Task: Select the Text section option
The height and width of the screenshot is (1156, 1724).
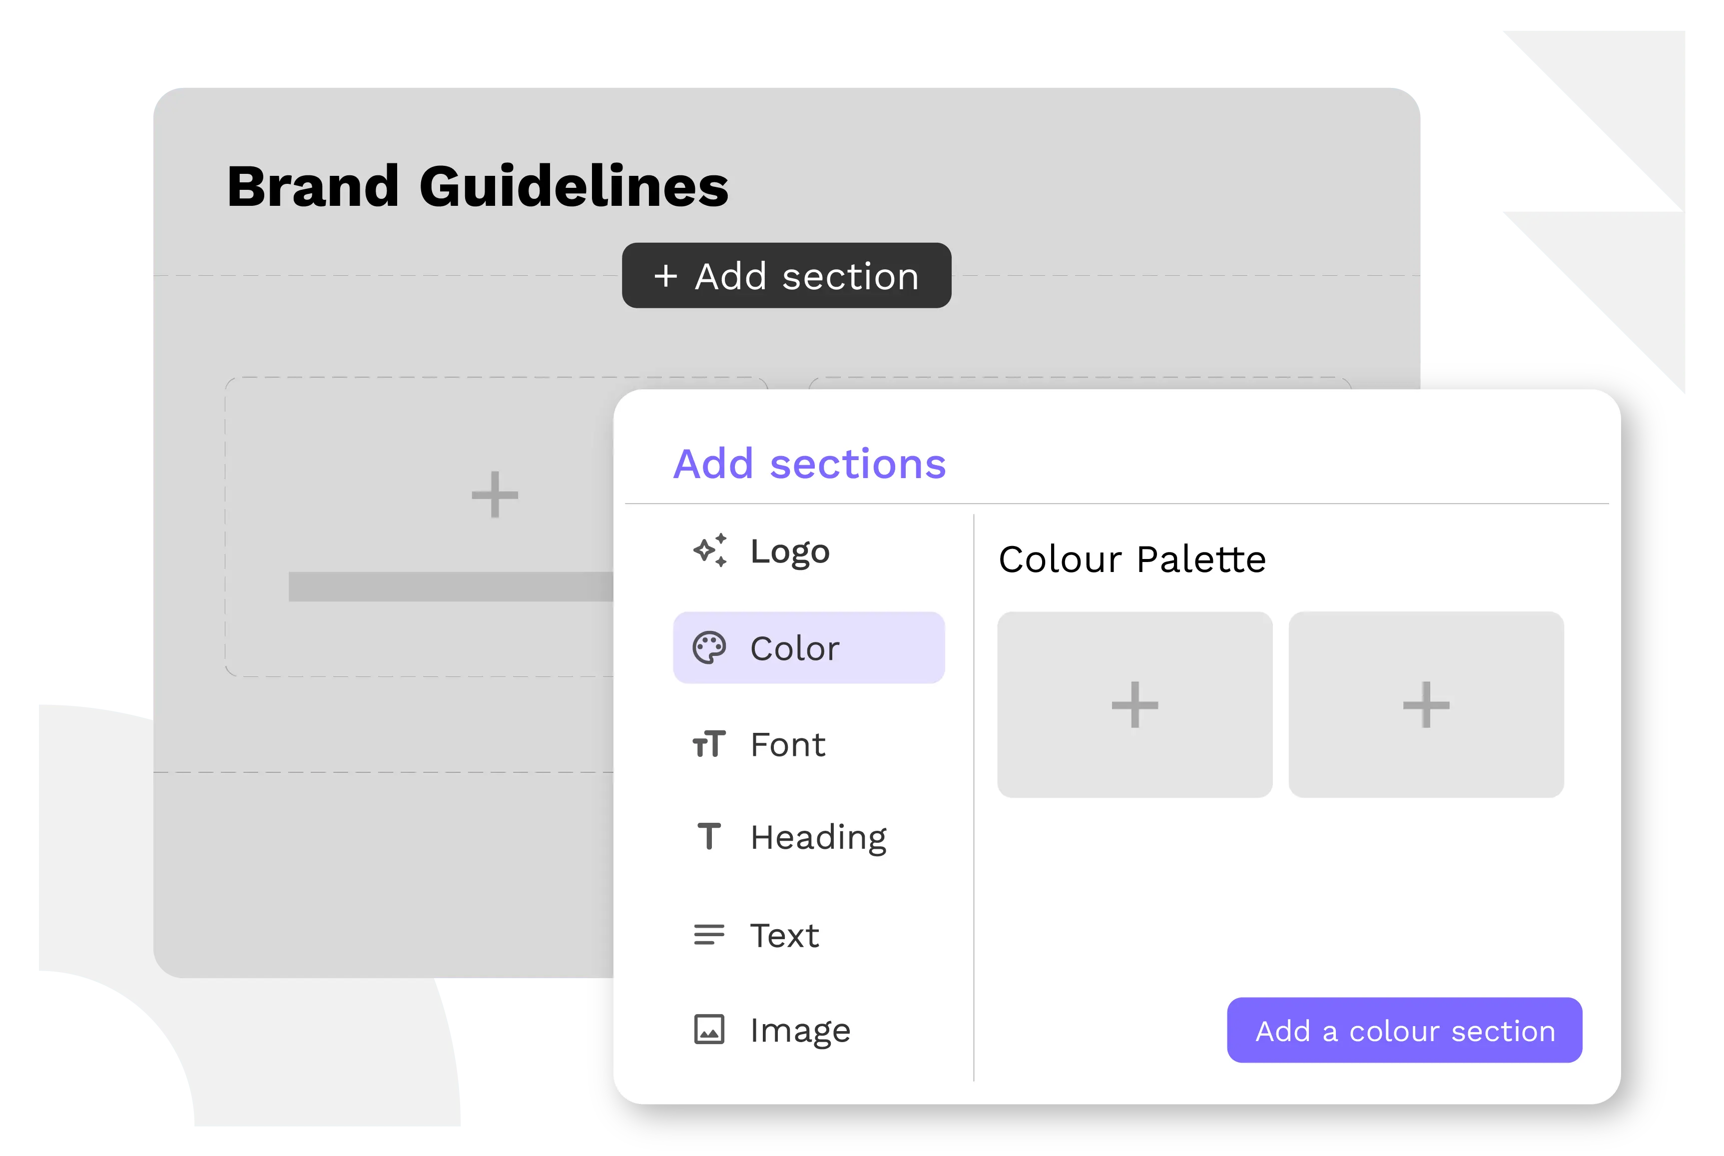Action: click(x=784, y=936)
